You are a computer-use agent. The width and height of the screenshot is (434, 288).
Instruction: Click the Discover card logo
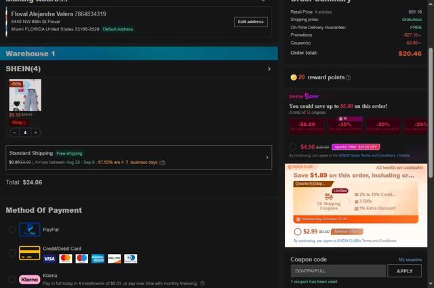pyautogui.click(x=115, y=259)
